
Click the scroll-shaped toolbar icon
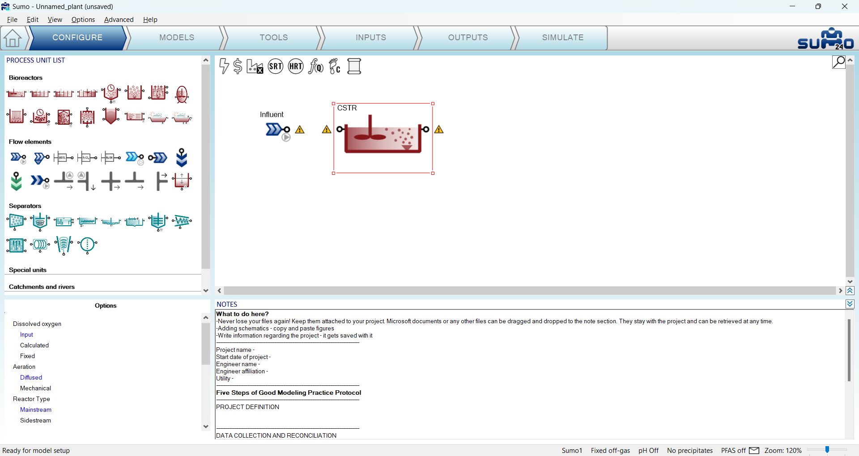pyautogui.click(x=354, y=66)
